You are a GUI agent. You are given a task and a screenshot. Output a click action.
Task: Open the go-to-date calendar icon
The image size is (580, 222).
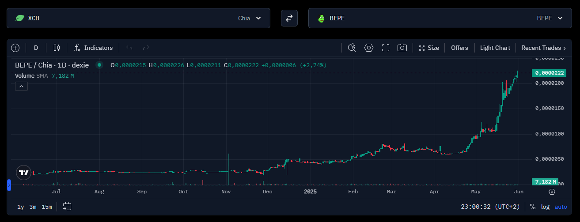67,206
